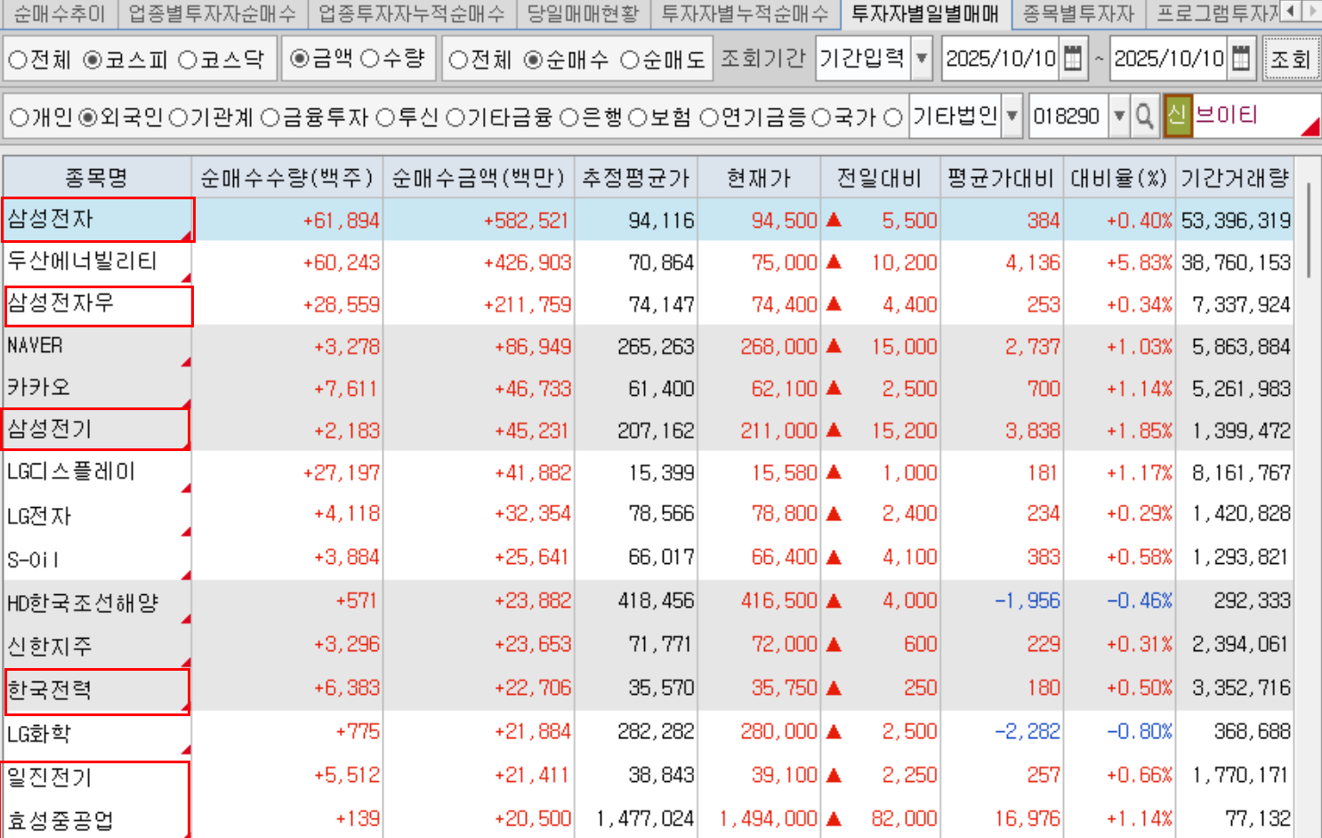The height and width of the screenshot is (838, 1322).
Task: Select the 코스닥 market radio button
Action: tap(188, 60)
